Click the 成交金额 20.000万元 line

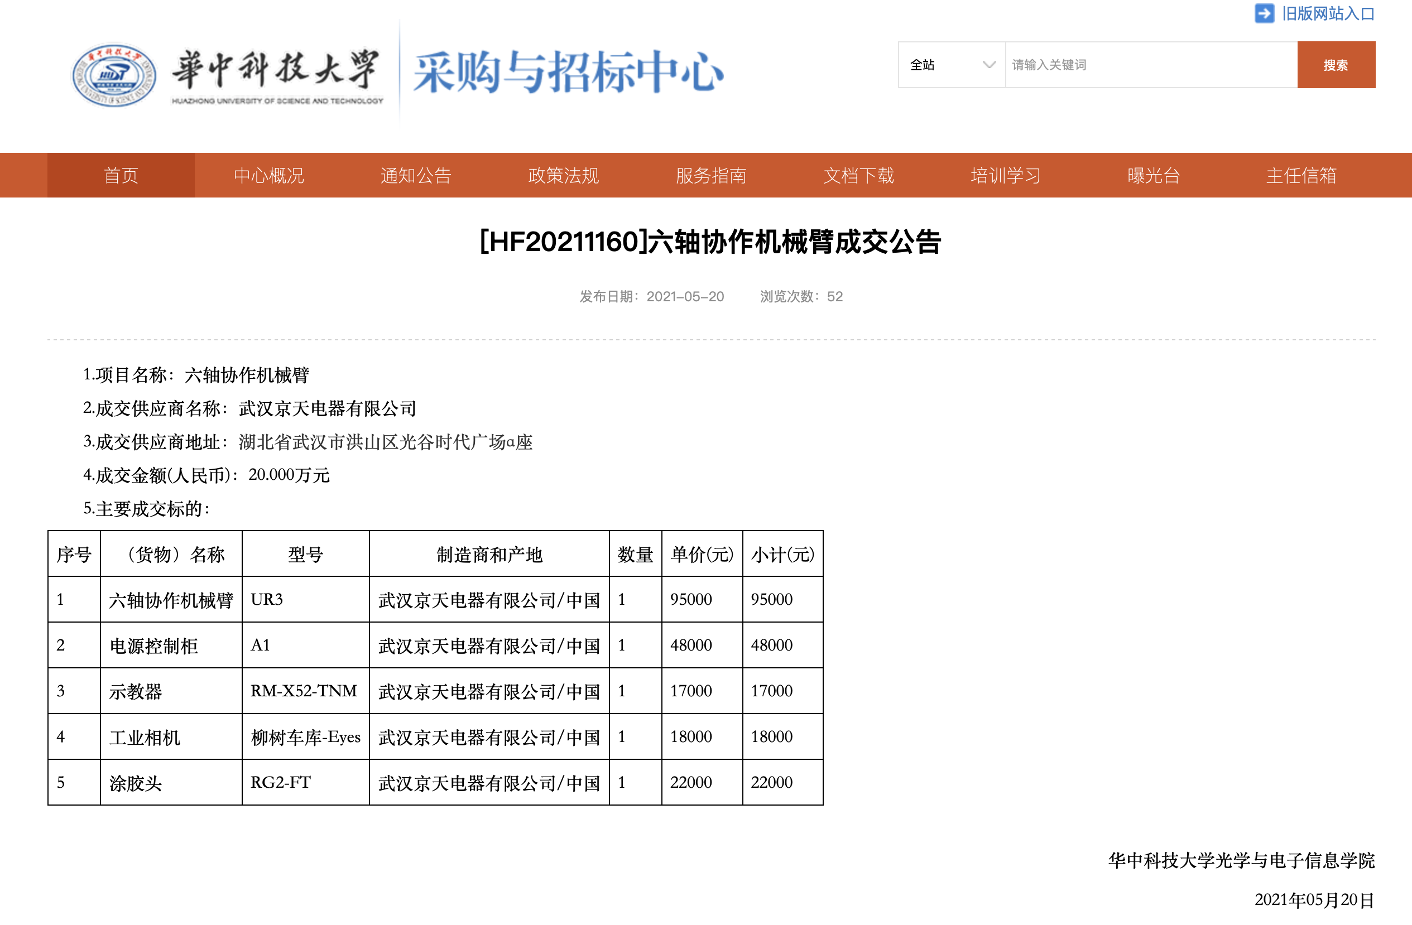click(206, 474)
